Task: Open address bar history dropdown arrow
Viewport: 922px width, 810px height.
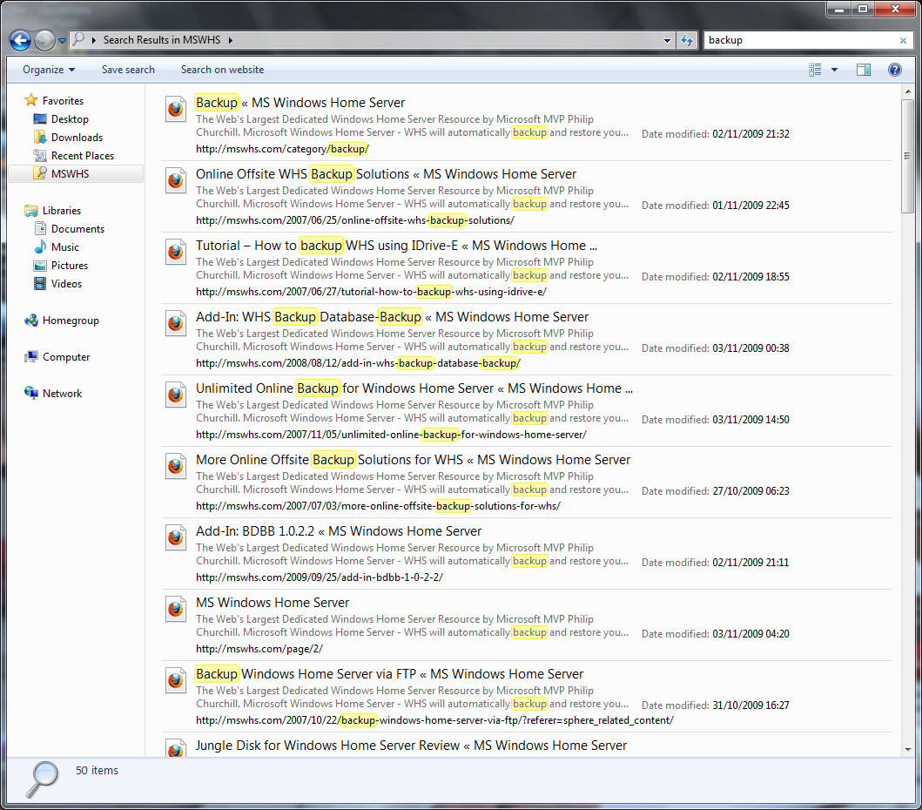Action: (x=667, y=40)
